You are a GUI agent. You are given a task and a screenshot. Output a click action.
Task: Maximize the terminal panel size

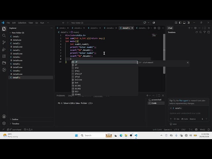pyautogui.click(x=159, y=95)
